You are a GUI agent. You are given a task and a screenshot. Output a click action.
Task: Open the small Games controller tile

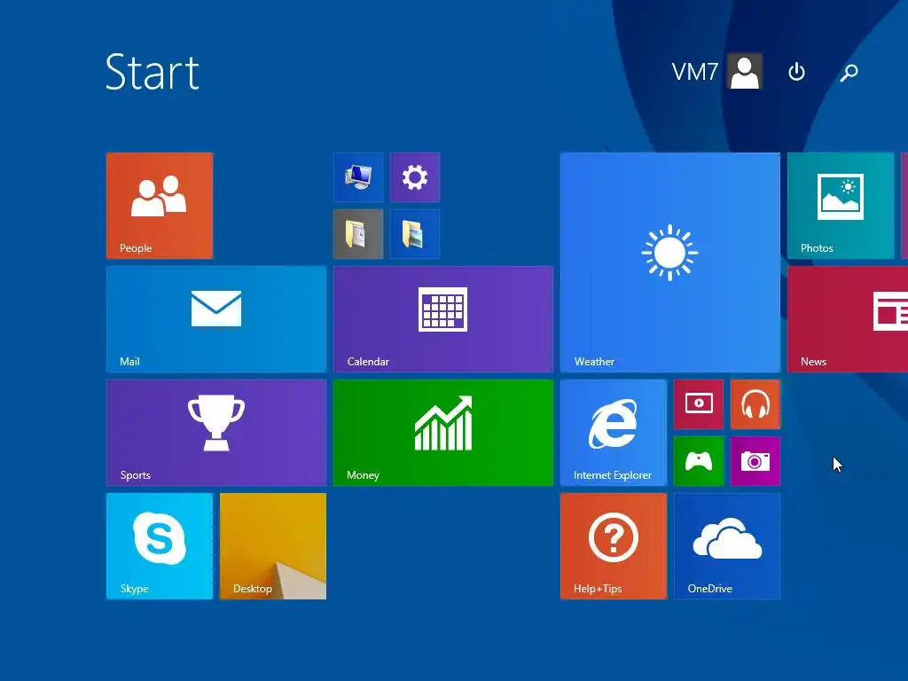coord(699,461)
